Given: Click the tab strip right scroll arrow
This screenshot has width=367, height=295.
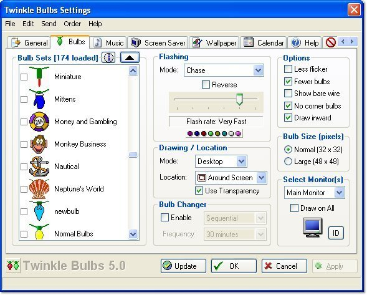Looking at the screenshot, I should pos(352,42).
